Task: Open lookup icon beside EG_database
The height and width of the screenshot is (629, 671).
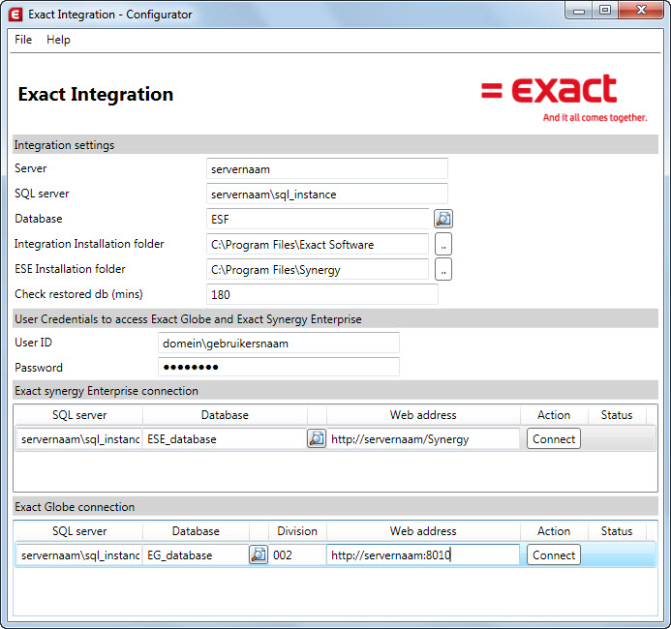Action: [259, 554]
